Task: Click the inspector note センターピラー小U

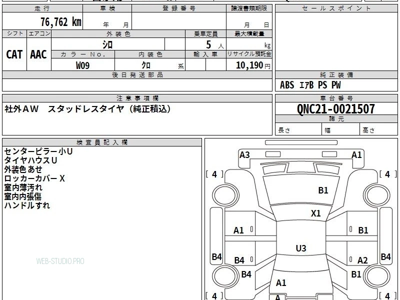Action: (38, 151)
